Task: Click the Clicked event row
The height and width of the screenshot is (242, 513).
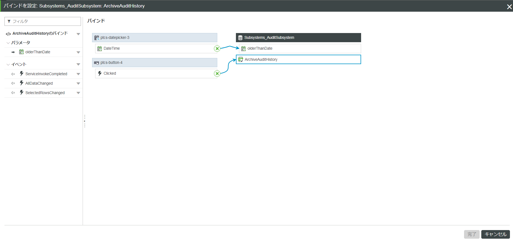Action: click(156, 74)
